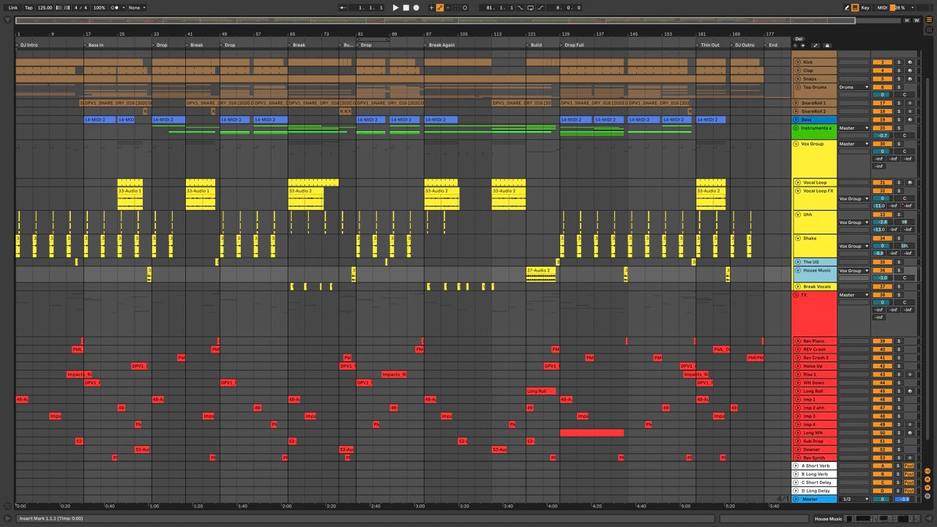The image size is (937, 527).
Task: Arm the Kick track for recording
Action: [910, 62]
